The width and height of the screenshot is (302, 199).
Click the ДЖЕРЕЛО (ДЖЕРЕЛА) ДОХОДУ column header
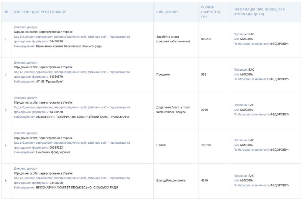point(40,12)
